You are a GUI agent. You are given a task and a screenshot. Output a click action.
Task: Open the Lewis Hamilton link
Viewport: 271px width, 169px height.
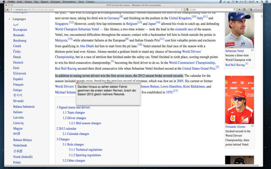171,87
